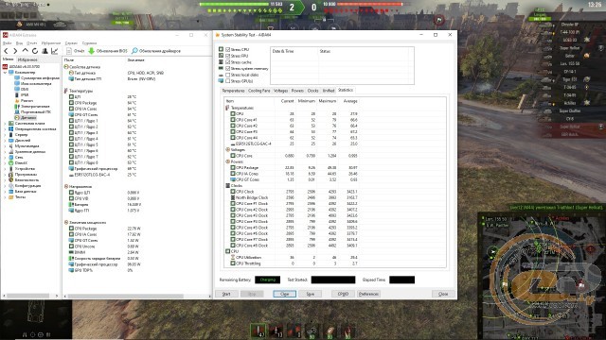Image resolution: width=606 pixels, height=340 pixels.
Task: Click the CPUID button
Action: coord(343,294)
